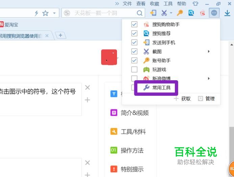The width and height of the screenshot is (234, 177).
Task: Go to 简介&视频 section
Action: tap(135, 113)
